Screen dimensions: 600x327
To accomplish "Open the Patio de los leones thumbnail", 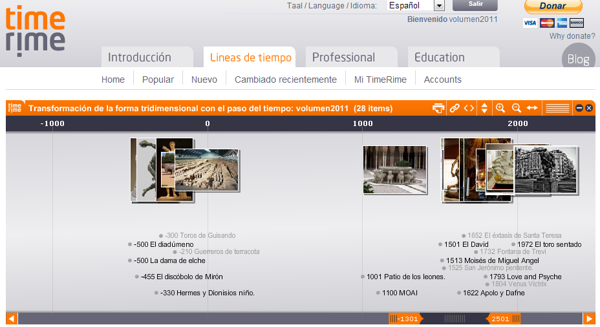I will coord(395,170).
